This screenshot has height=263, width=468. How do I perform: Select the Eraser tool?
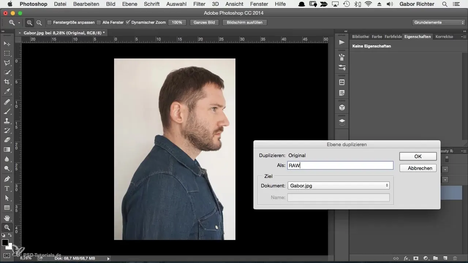7,140
